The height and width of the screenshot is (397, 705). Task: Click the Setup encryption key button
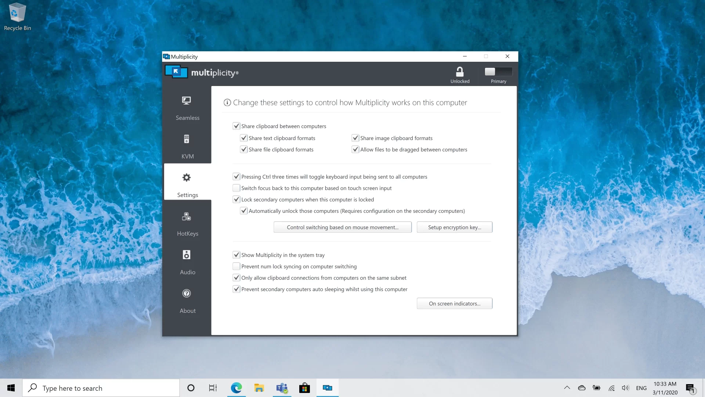pyautogui.click(x=454, y=227)
